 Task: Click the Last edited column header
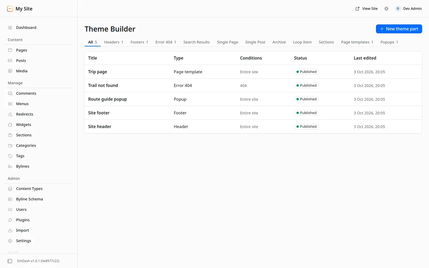pos(365,58)
